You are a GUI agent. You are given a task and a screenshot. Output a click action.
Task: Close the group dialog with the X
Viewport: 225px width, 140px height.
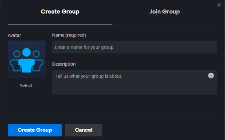tap(219, 5)
